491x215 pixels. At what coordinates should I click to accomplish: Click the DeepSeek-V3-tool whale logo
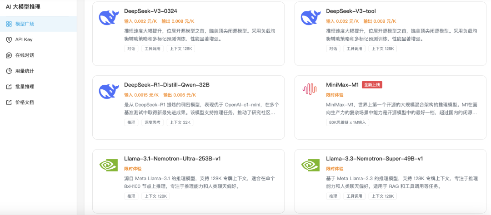[311, 17]
